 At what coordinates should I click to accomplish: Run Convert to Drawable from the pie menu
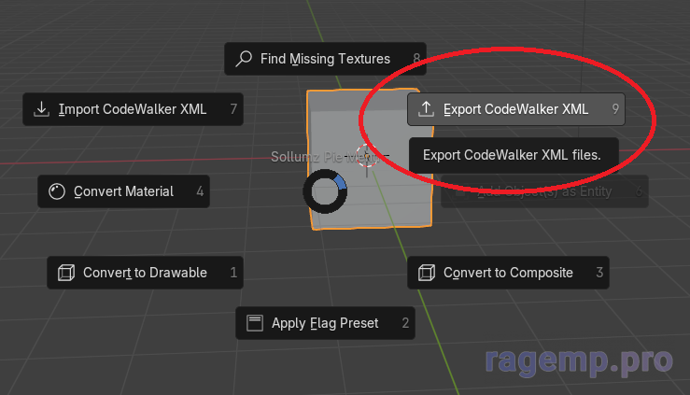tap(145, 274)
